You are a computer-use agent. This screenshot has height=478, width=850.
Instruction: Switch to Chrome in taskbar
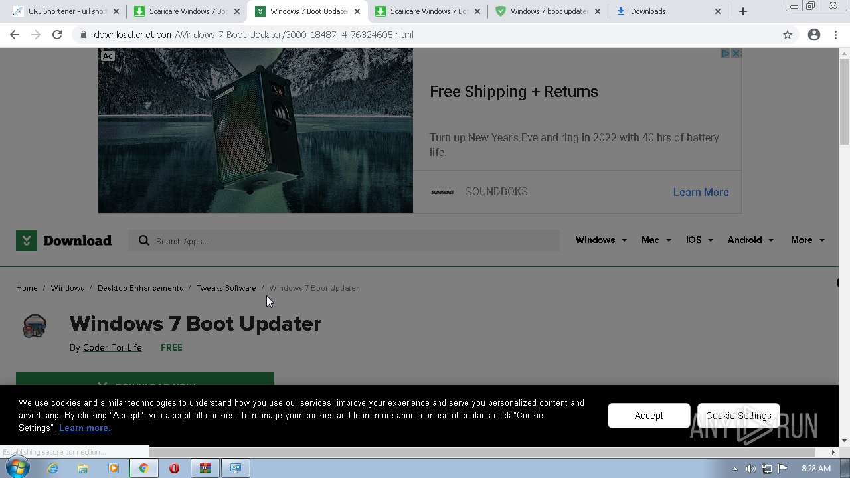coord(143,468)
